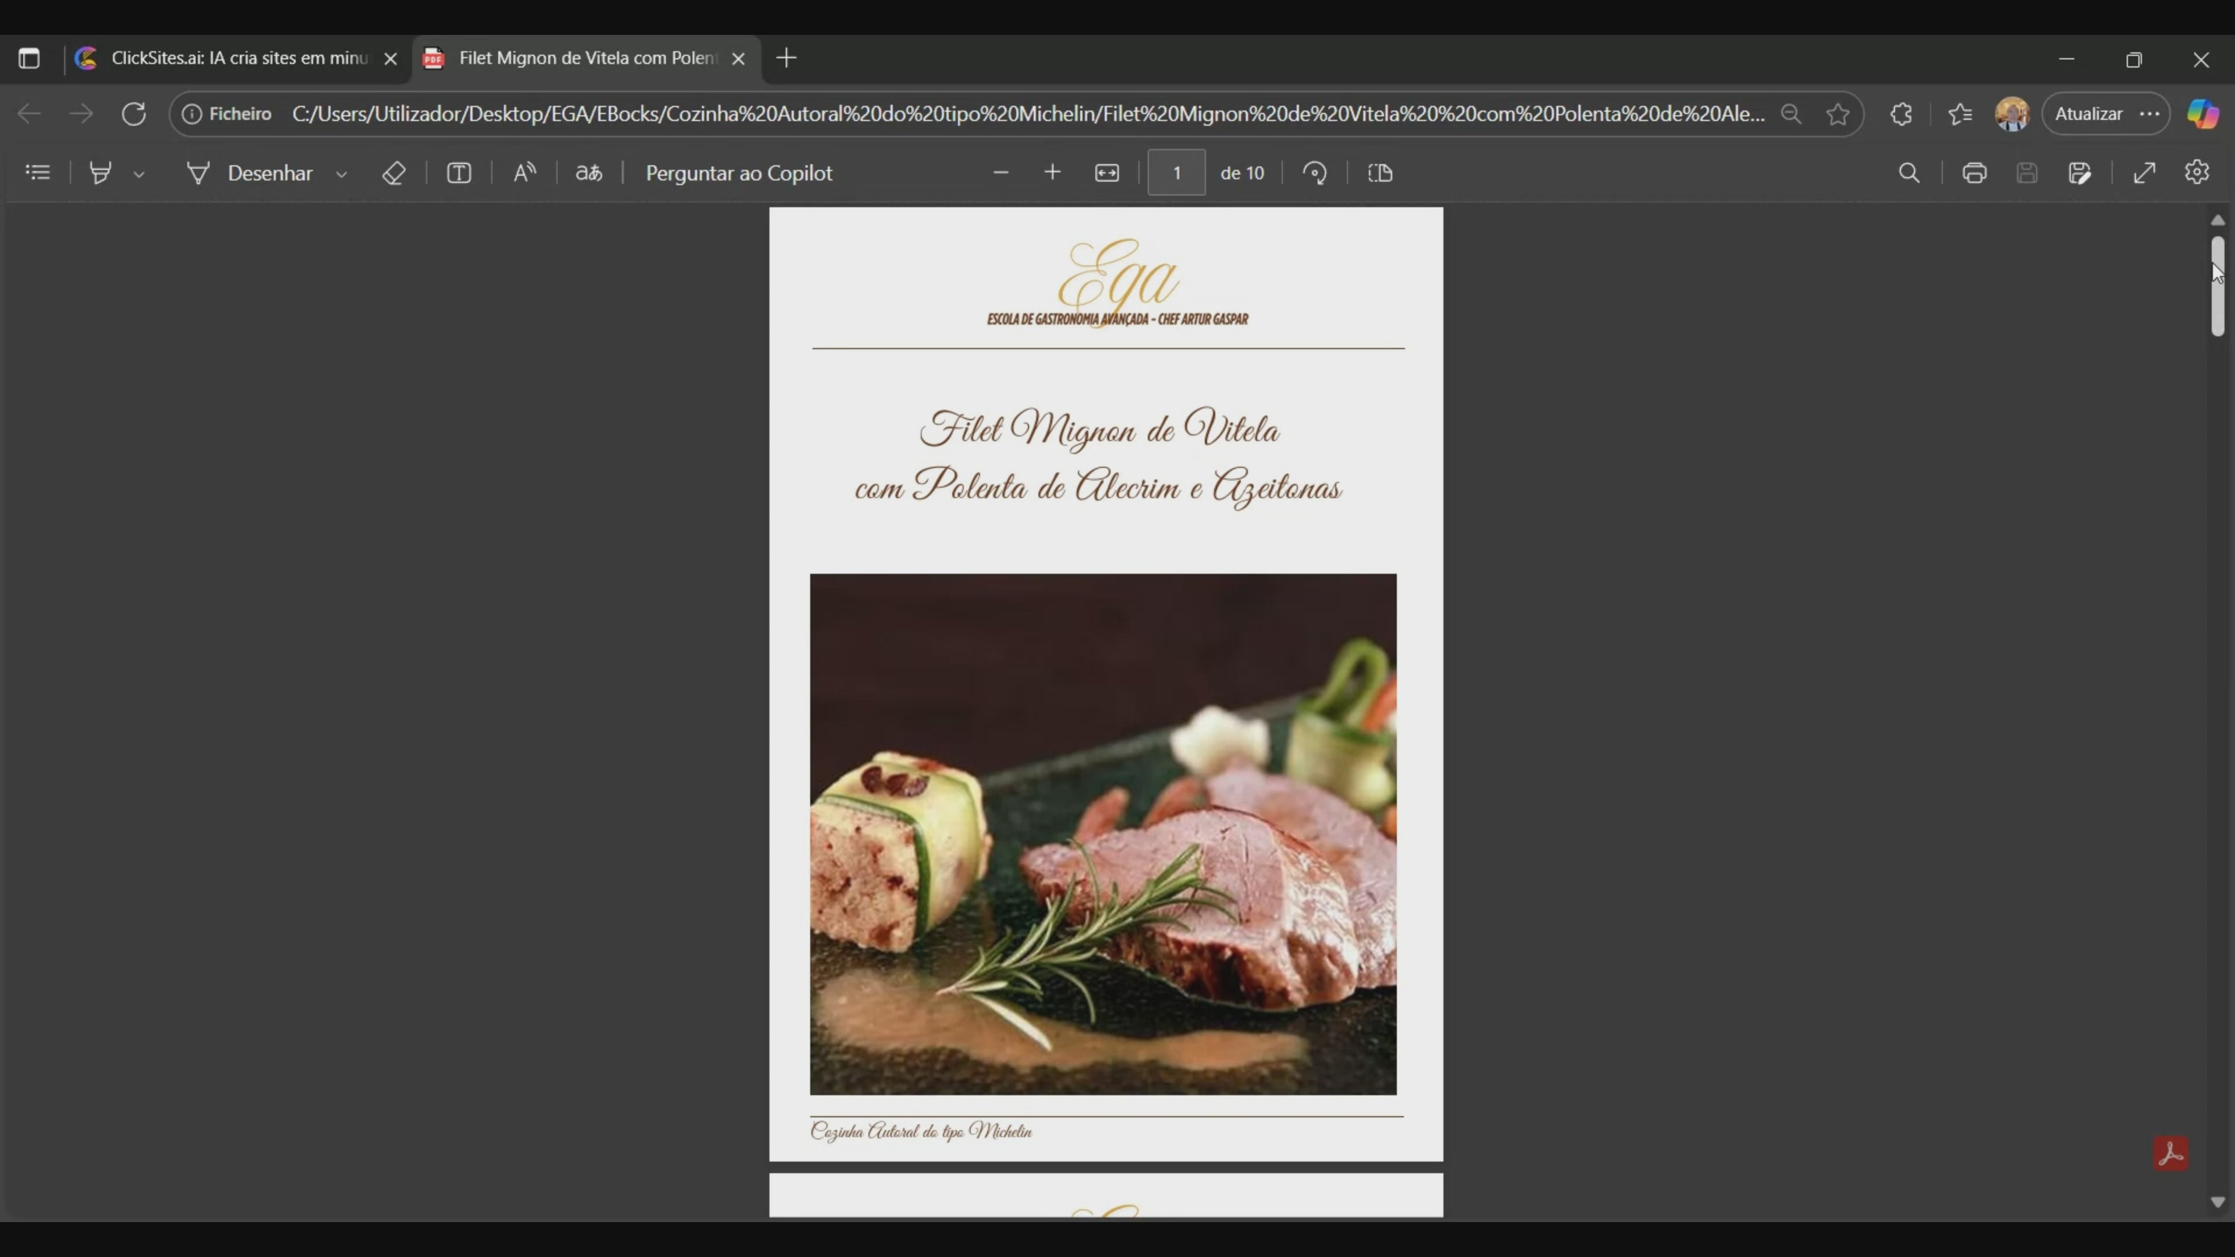Select the highlight tool

[x=101, y=173]
